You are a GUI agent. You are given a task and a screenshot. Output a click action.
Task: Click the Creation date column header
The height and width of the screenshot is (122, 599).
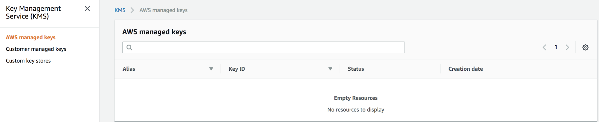point(465,69)
